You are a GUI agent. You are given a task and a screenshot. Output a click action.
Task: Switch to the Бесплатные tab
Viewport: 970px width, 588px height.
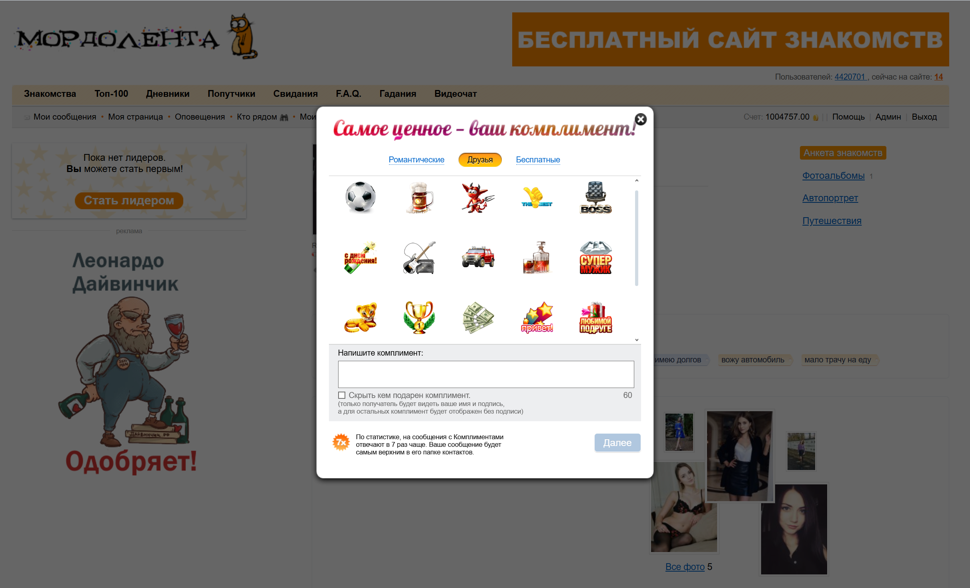click(538, 160)
